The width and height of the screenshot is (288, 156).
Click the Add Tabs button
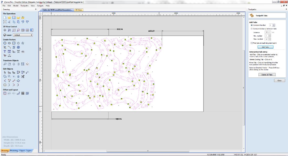[x=265, y=47]
